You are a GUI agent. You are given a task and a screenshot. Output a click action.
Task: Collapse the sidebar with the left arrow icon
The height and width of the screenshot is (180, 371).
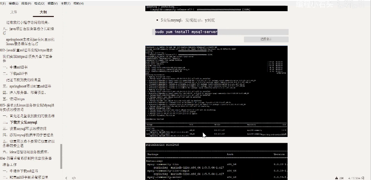[x=66, y=178]
